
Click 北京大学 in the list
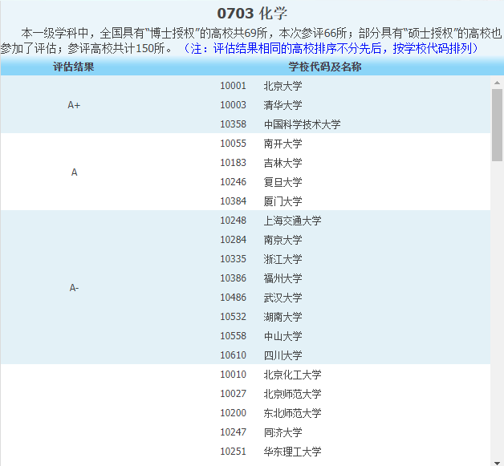pyautogui.click(x=282, y=86)
